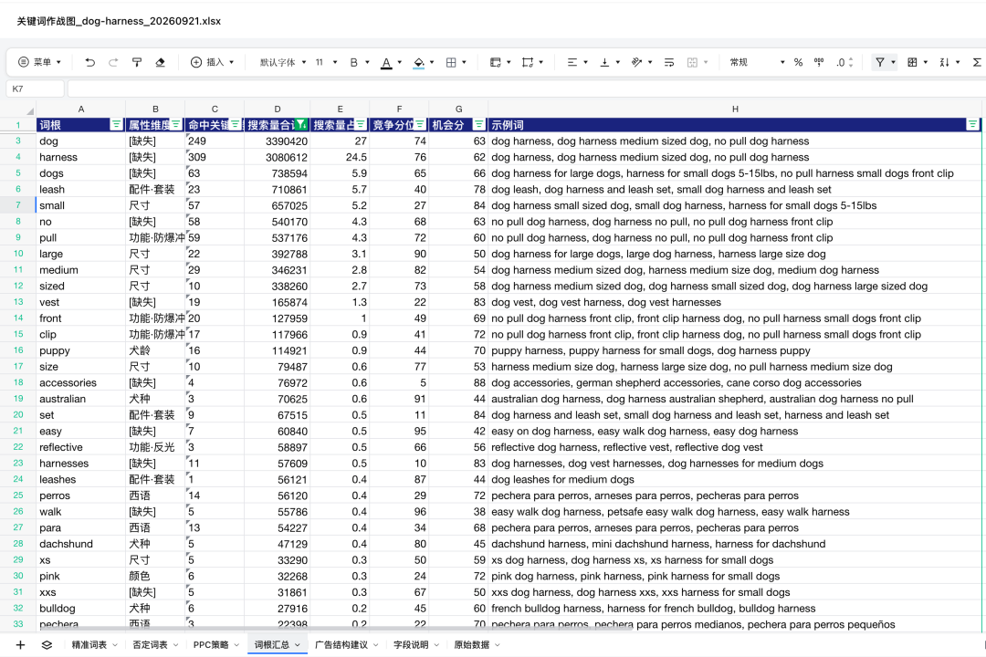Switch to the PPC策略 sheet tab
The width and height of the screenshot is (986, 657).
click(211, 645)
